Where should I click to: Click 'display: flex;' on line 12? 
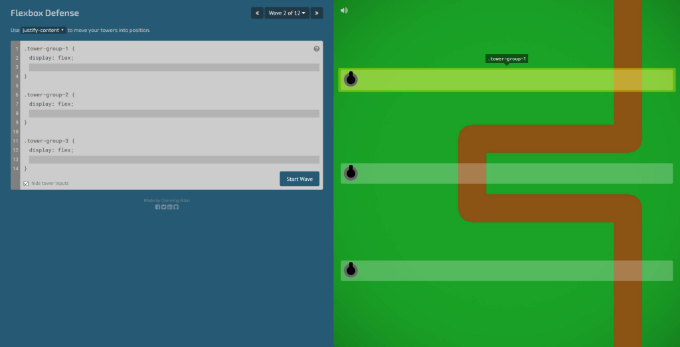click(52, 150)
